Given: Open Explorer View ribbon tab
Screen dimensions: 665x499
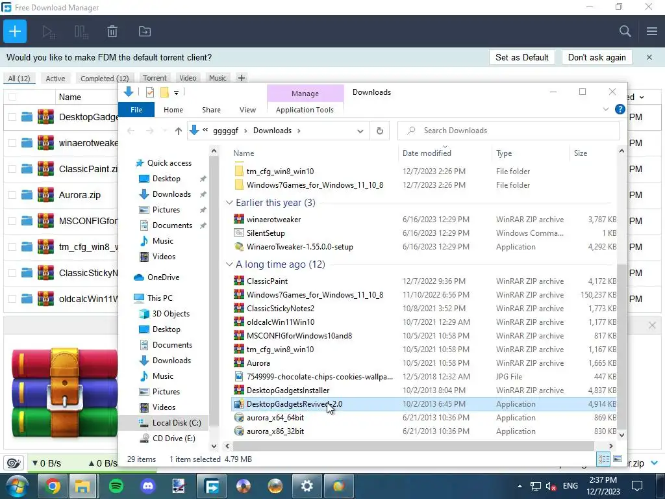Looking at the screenshot, I should (247, 110).
